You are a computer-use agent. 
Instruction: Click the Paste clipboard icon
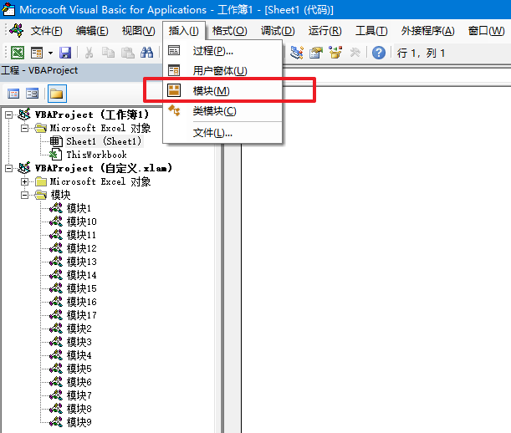(127, 53)
